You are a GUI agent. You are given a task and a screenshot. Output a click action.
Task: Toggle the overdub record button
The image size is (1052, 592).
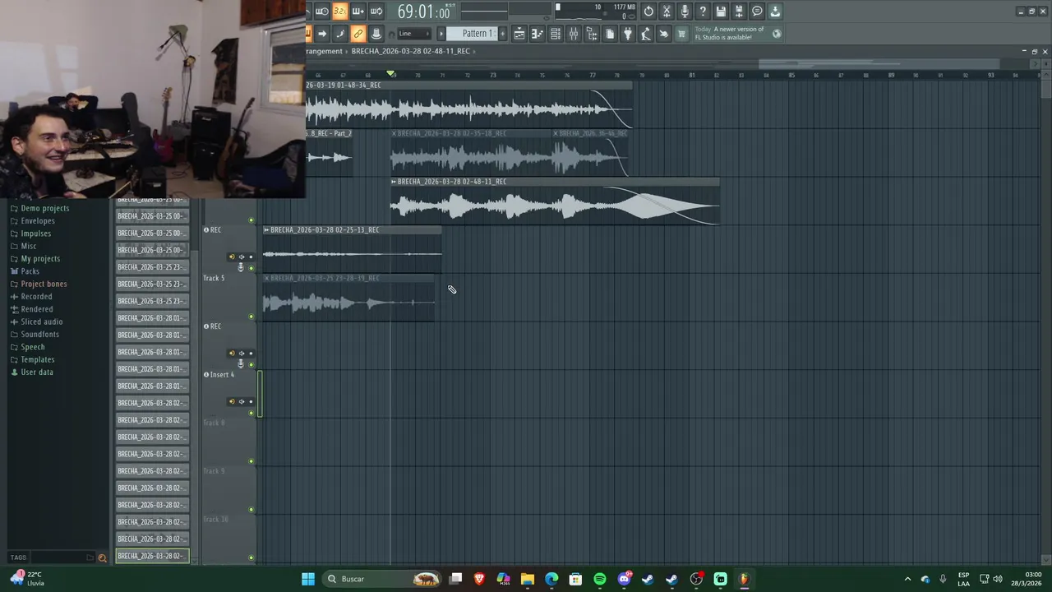click(x=358, y=12)
